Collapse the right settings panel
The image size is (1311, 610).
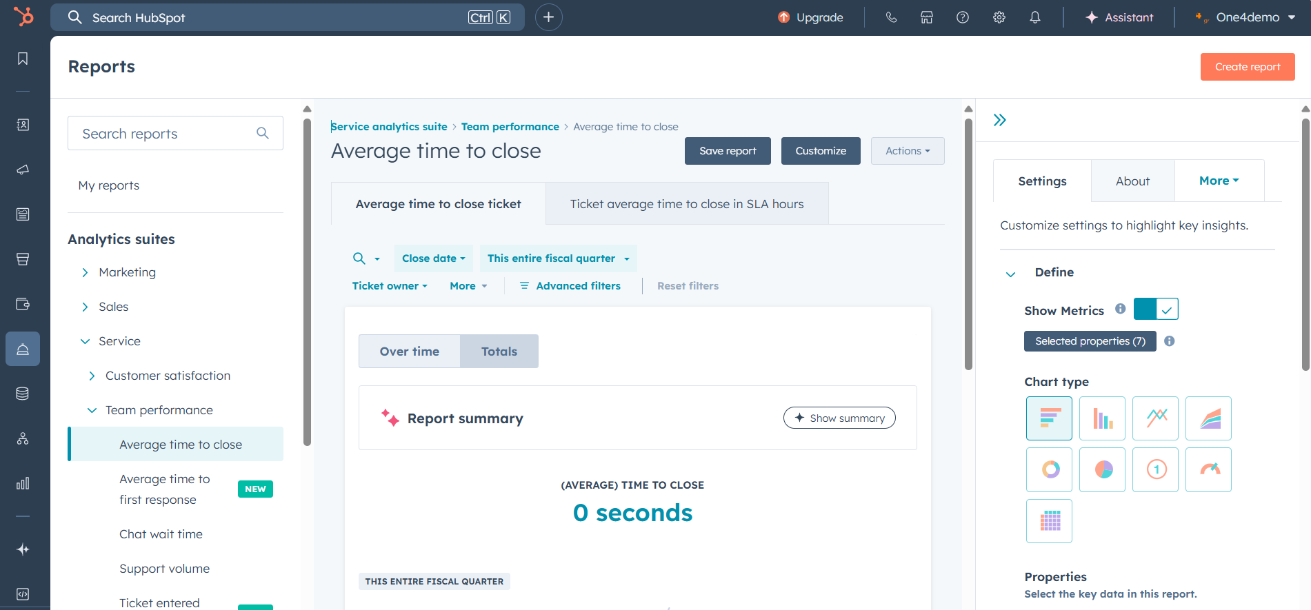point(999,121)
